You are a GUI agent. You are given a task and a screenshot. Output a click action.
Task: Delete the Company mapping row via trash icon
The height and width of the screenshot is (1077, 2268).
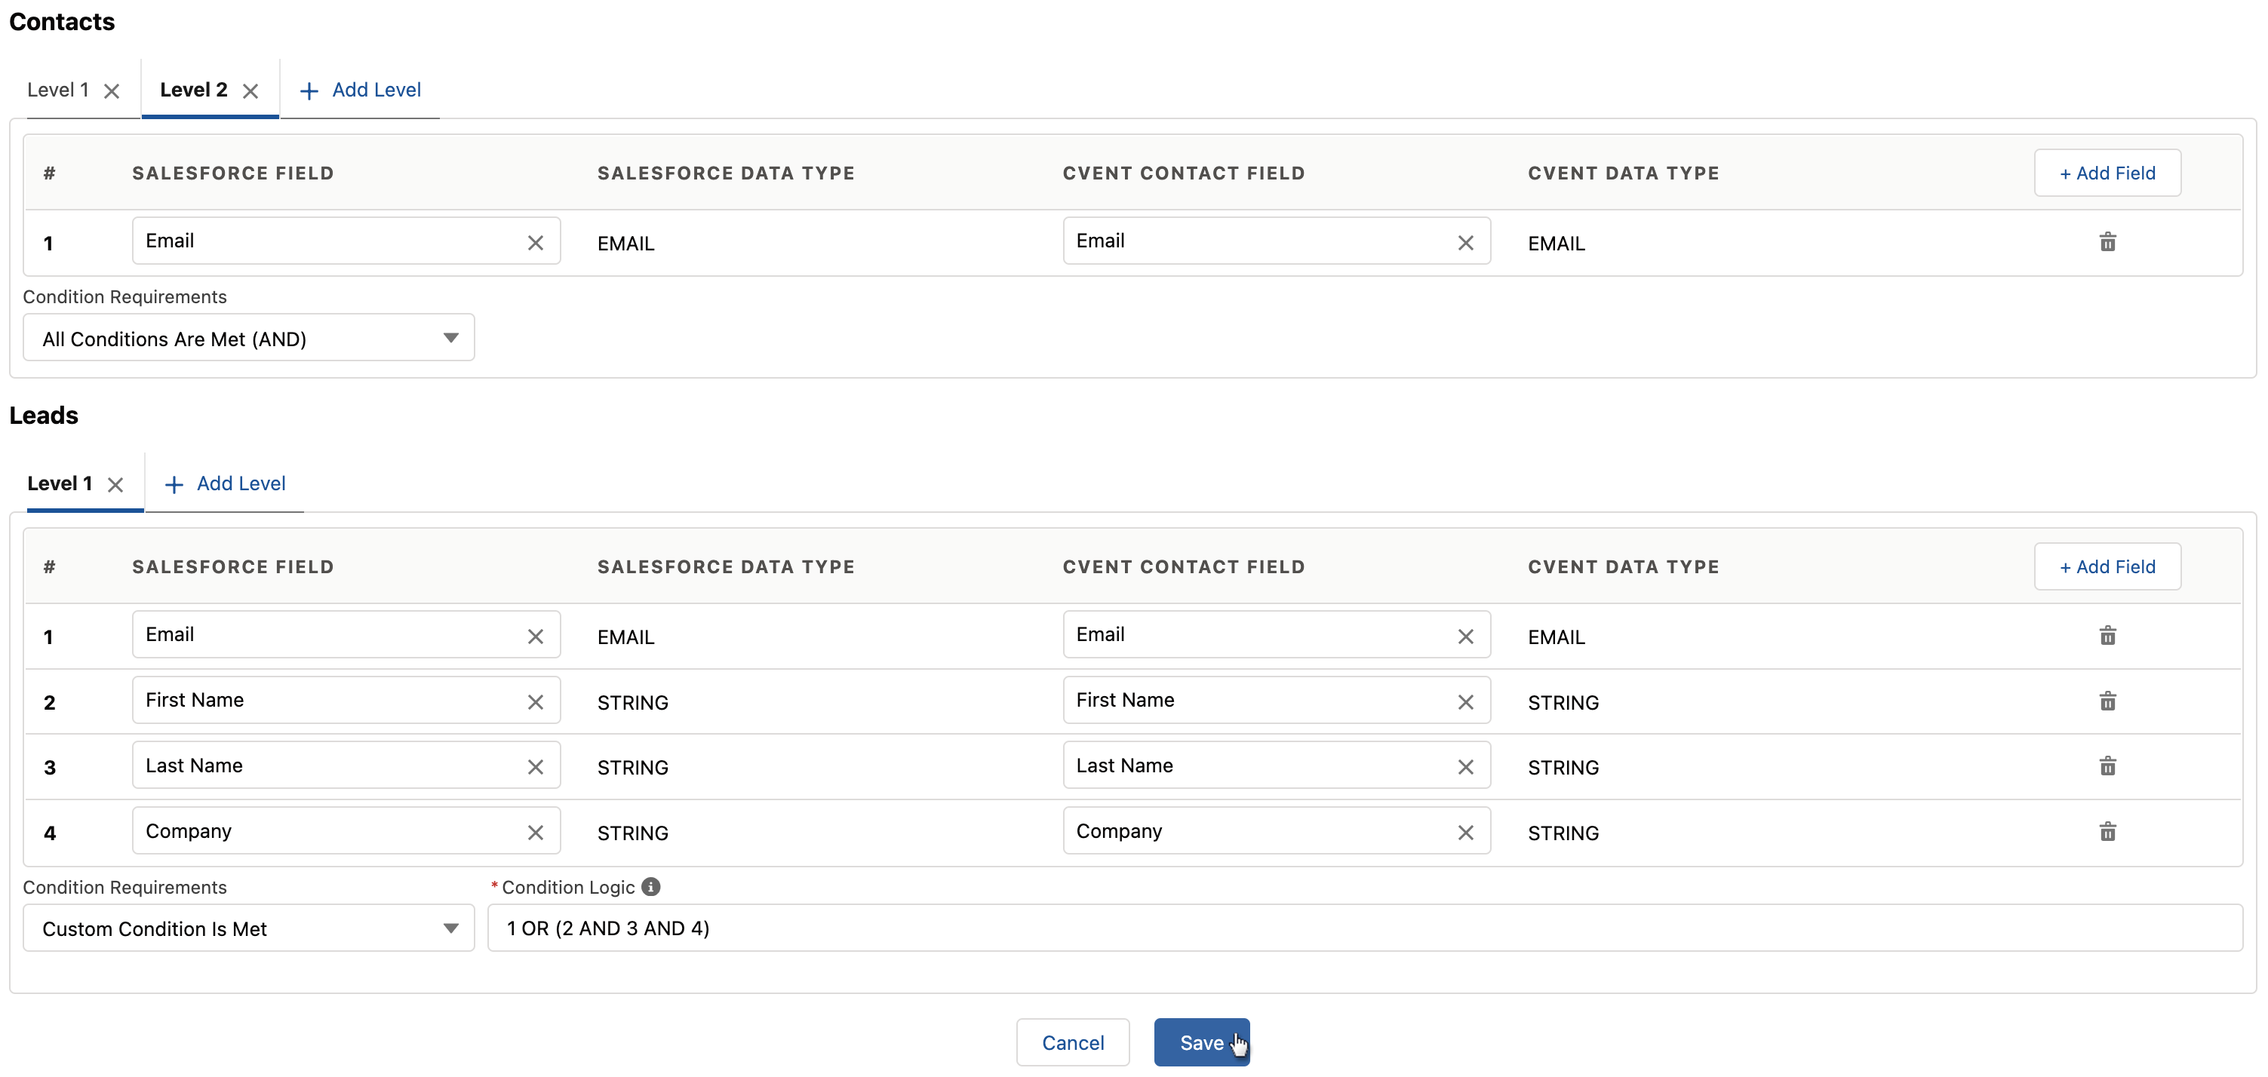pyautogui.click(x=2108, y=830)
